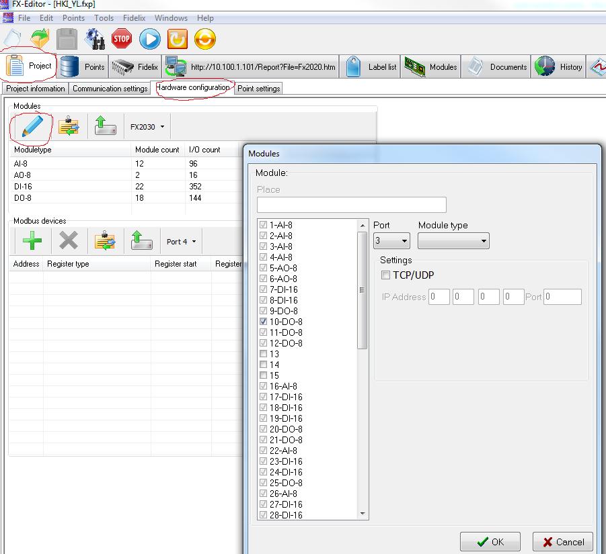Delete Modbus device with grey X icon
This screenshot has height=554, width=606.
(x=69, y=240)
